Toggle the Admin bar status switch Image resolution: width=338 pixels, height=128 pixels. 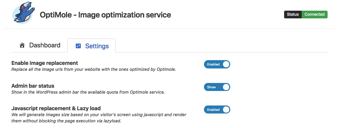(x=217, y=87)
